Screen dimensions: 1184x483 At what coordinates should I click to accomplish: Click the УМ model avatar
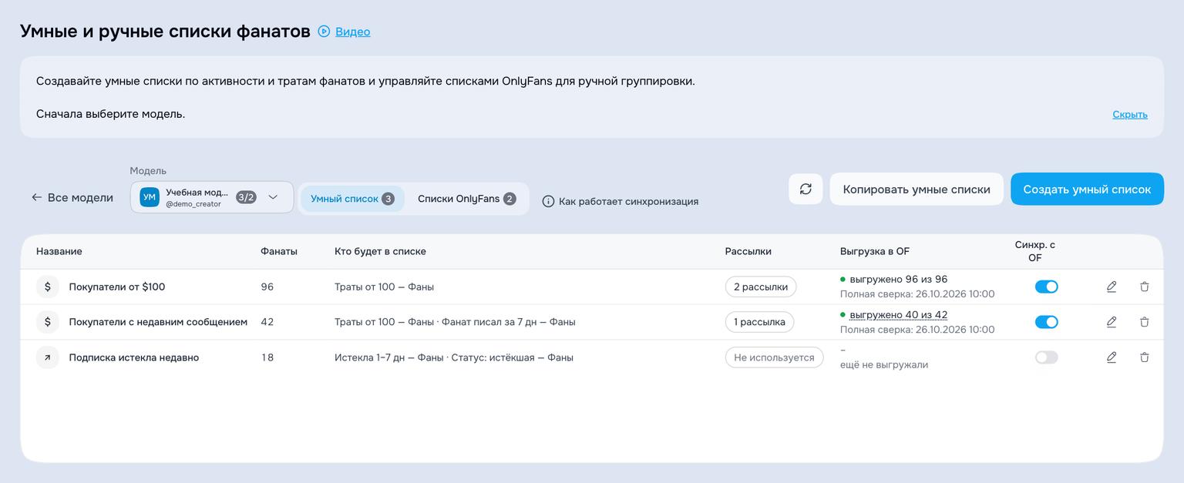150,197
